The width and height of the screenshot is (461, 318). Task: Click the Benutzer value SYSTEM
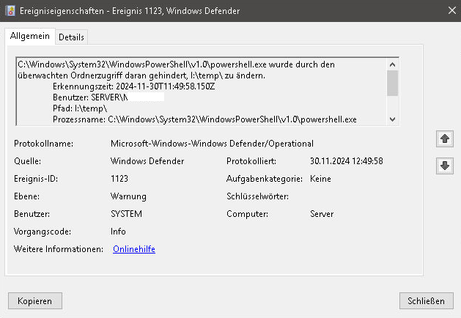pos(126,214)
